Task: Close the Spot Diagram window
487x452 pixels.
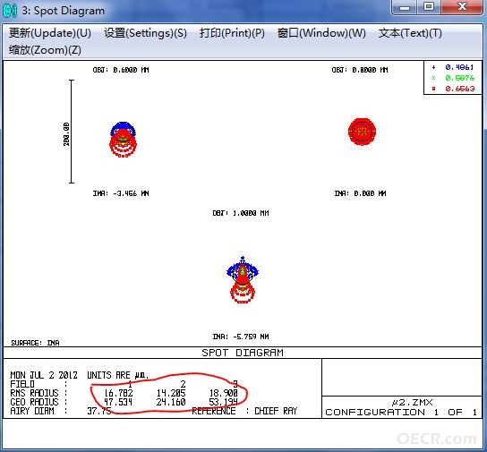Action: (x=462, y=7)
